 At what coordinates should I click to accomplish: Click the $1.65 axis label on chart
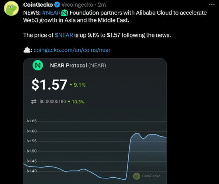[32, 121]
